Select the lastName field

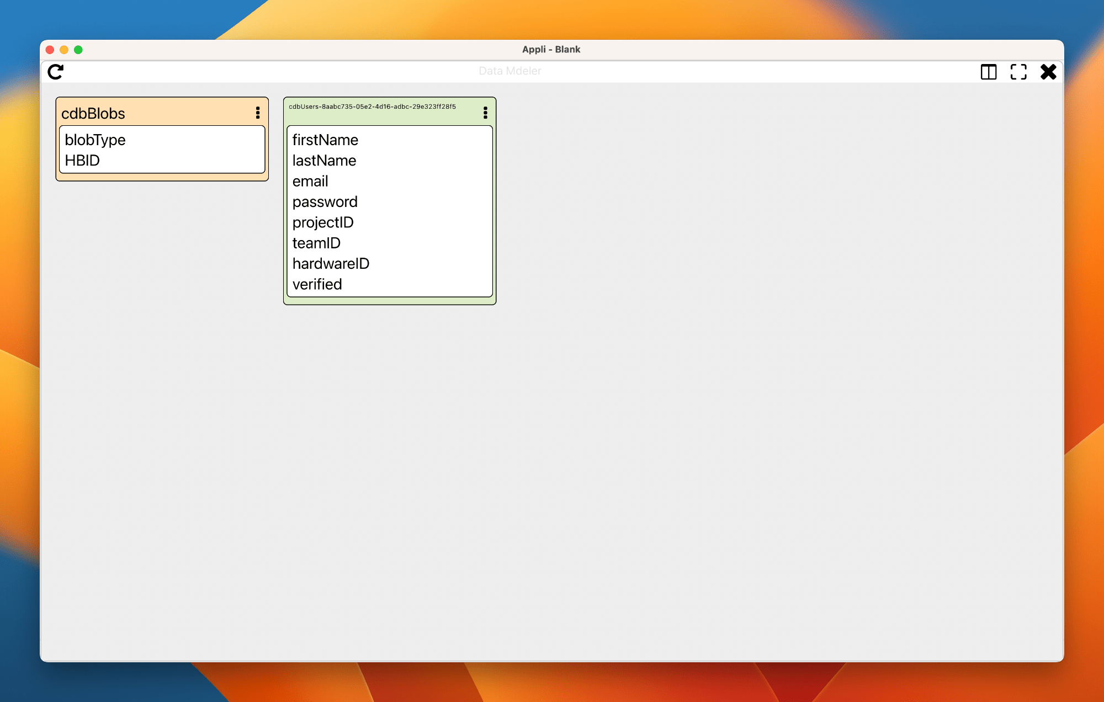pos(324,161)
